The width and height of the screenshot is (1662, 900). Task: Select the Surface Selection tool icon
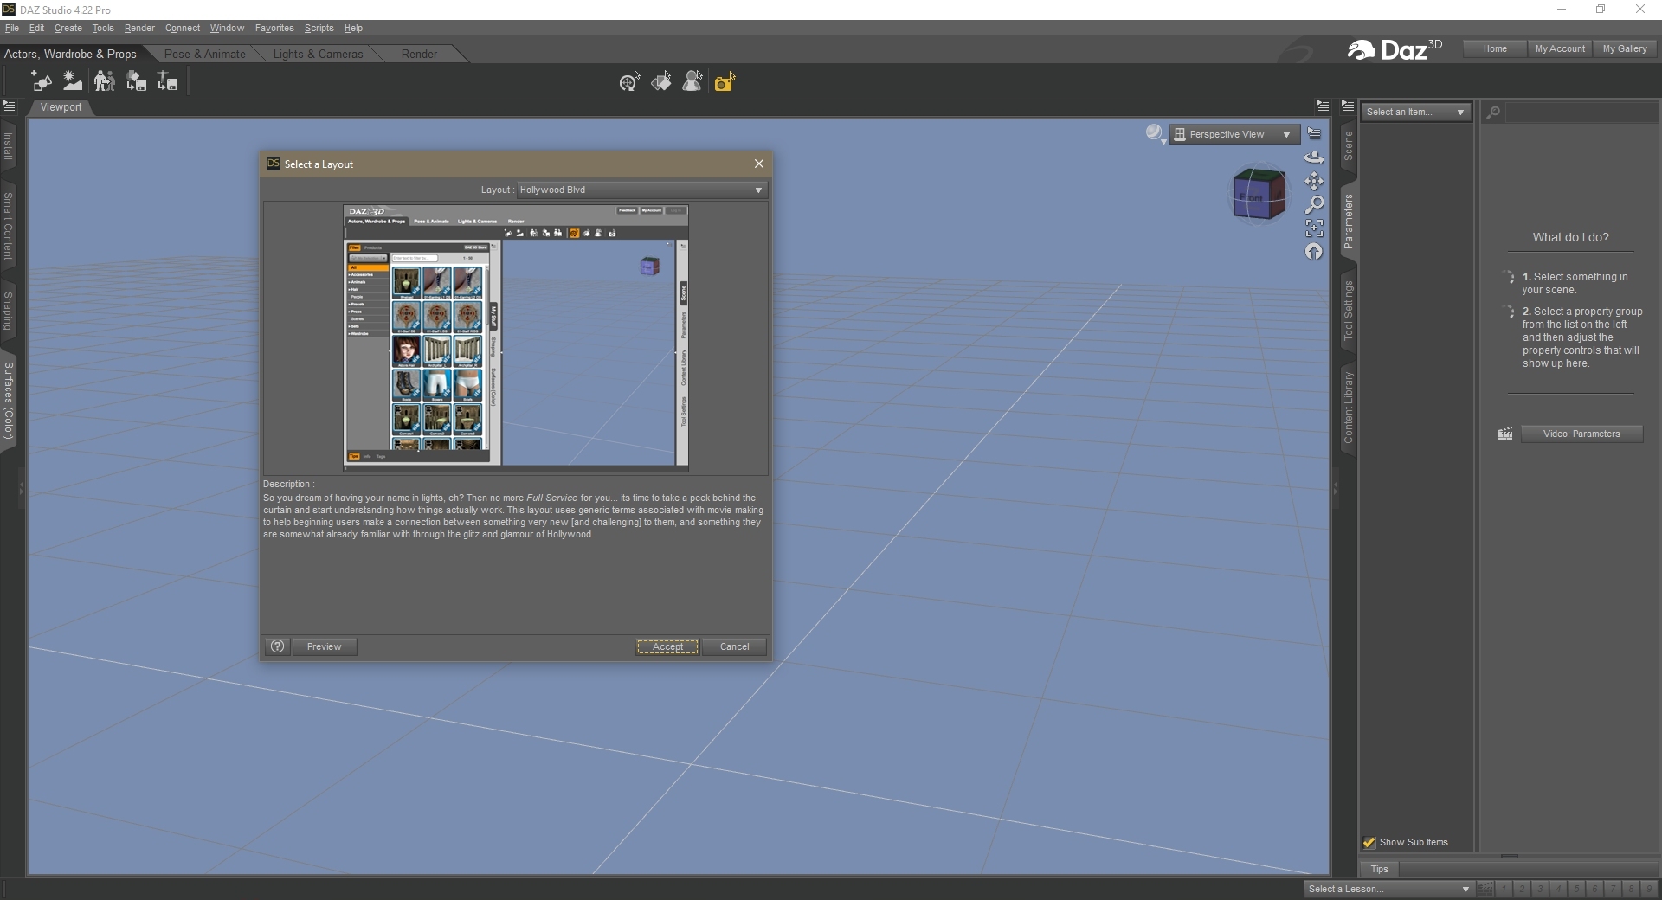661,81
